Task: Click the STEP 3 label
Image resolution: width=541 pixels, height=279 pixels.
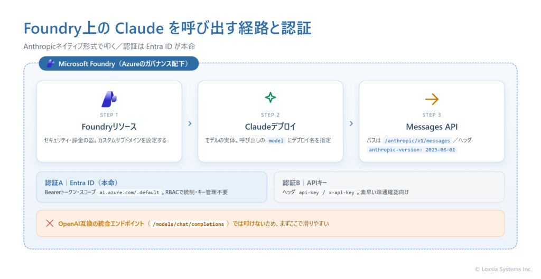Action: (x=432, y=114)
